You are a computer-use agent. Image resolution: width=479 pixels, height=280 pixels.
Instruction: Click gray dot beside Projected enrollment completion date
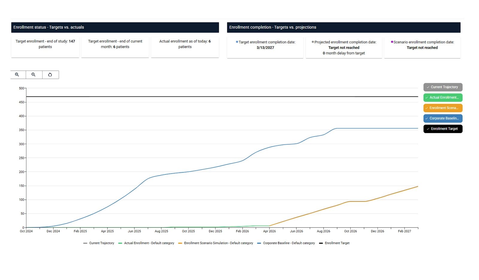[x=313, y=42]
